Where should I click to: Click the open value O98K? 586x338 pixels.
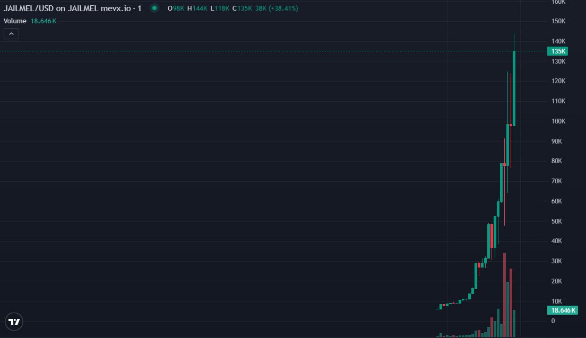(176, 8)
